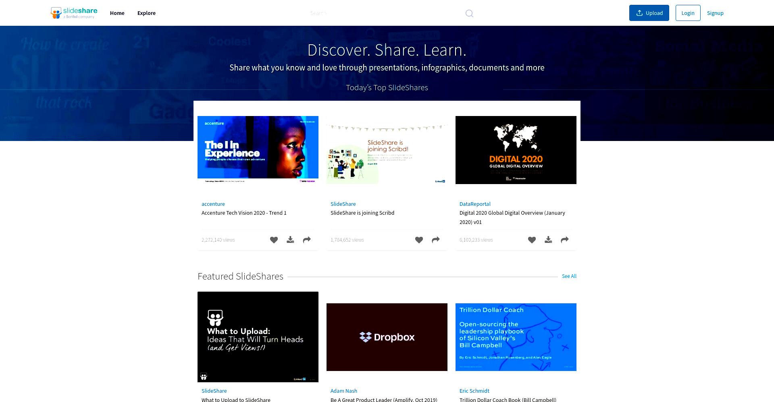Click Today's Top SlideShares heading
The image size is (774, 402).
pos(387,87)
